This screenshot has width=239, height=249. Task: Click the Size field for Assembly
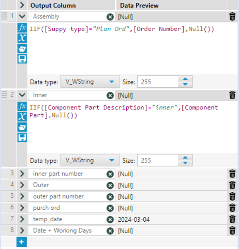pyautogui.click(x=158, y=82)
